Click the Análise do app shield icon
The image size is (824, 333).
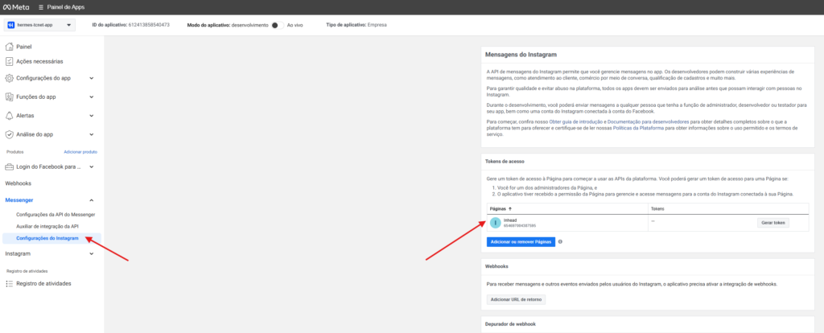tap(9, 134)
